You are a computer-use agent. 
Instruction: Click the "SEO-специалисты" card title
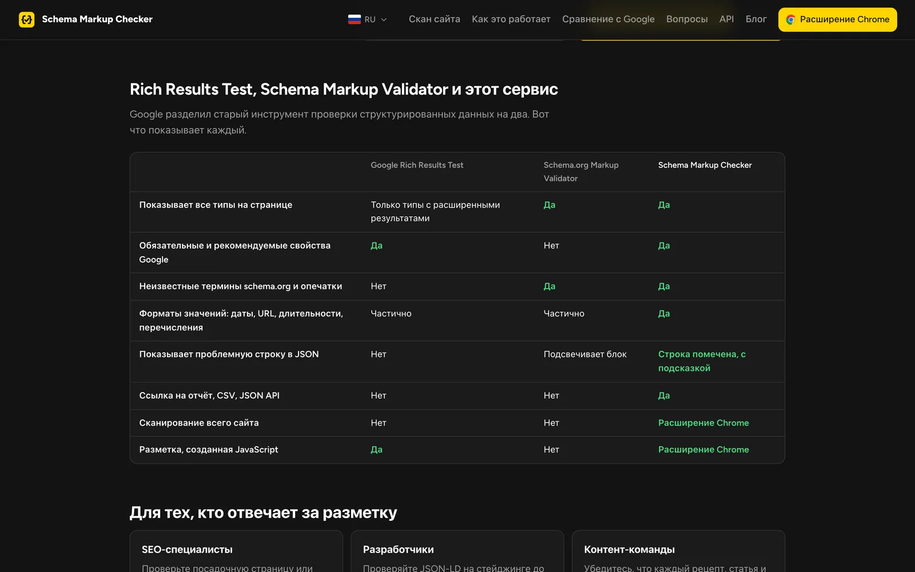[x=187, y=550]
